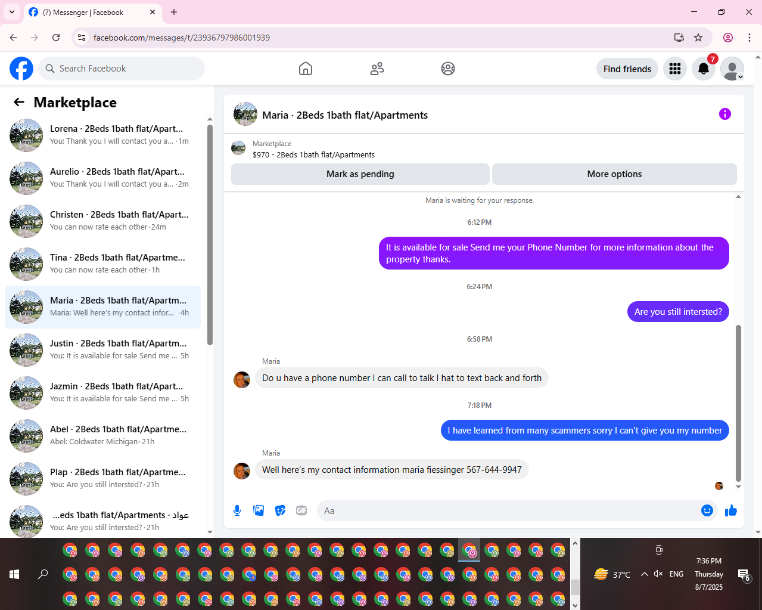Open Windows notification center
Image resolution: width=762 pixels, height=610 pixels.
pos(744,575)
